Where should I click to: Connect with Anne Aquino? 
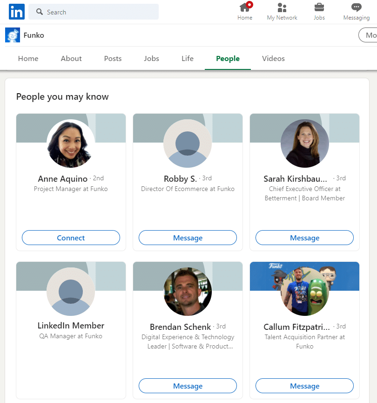tap(71, 238)
